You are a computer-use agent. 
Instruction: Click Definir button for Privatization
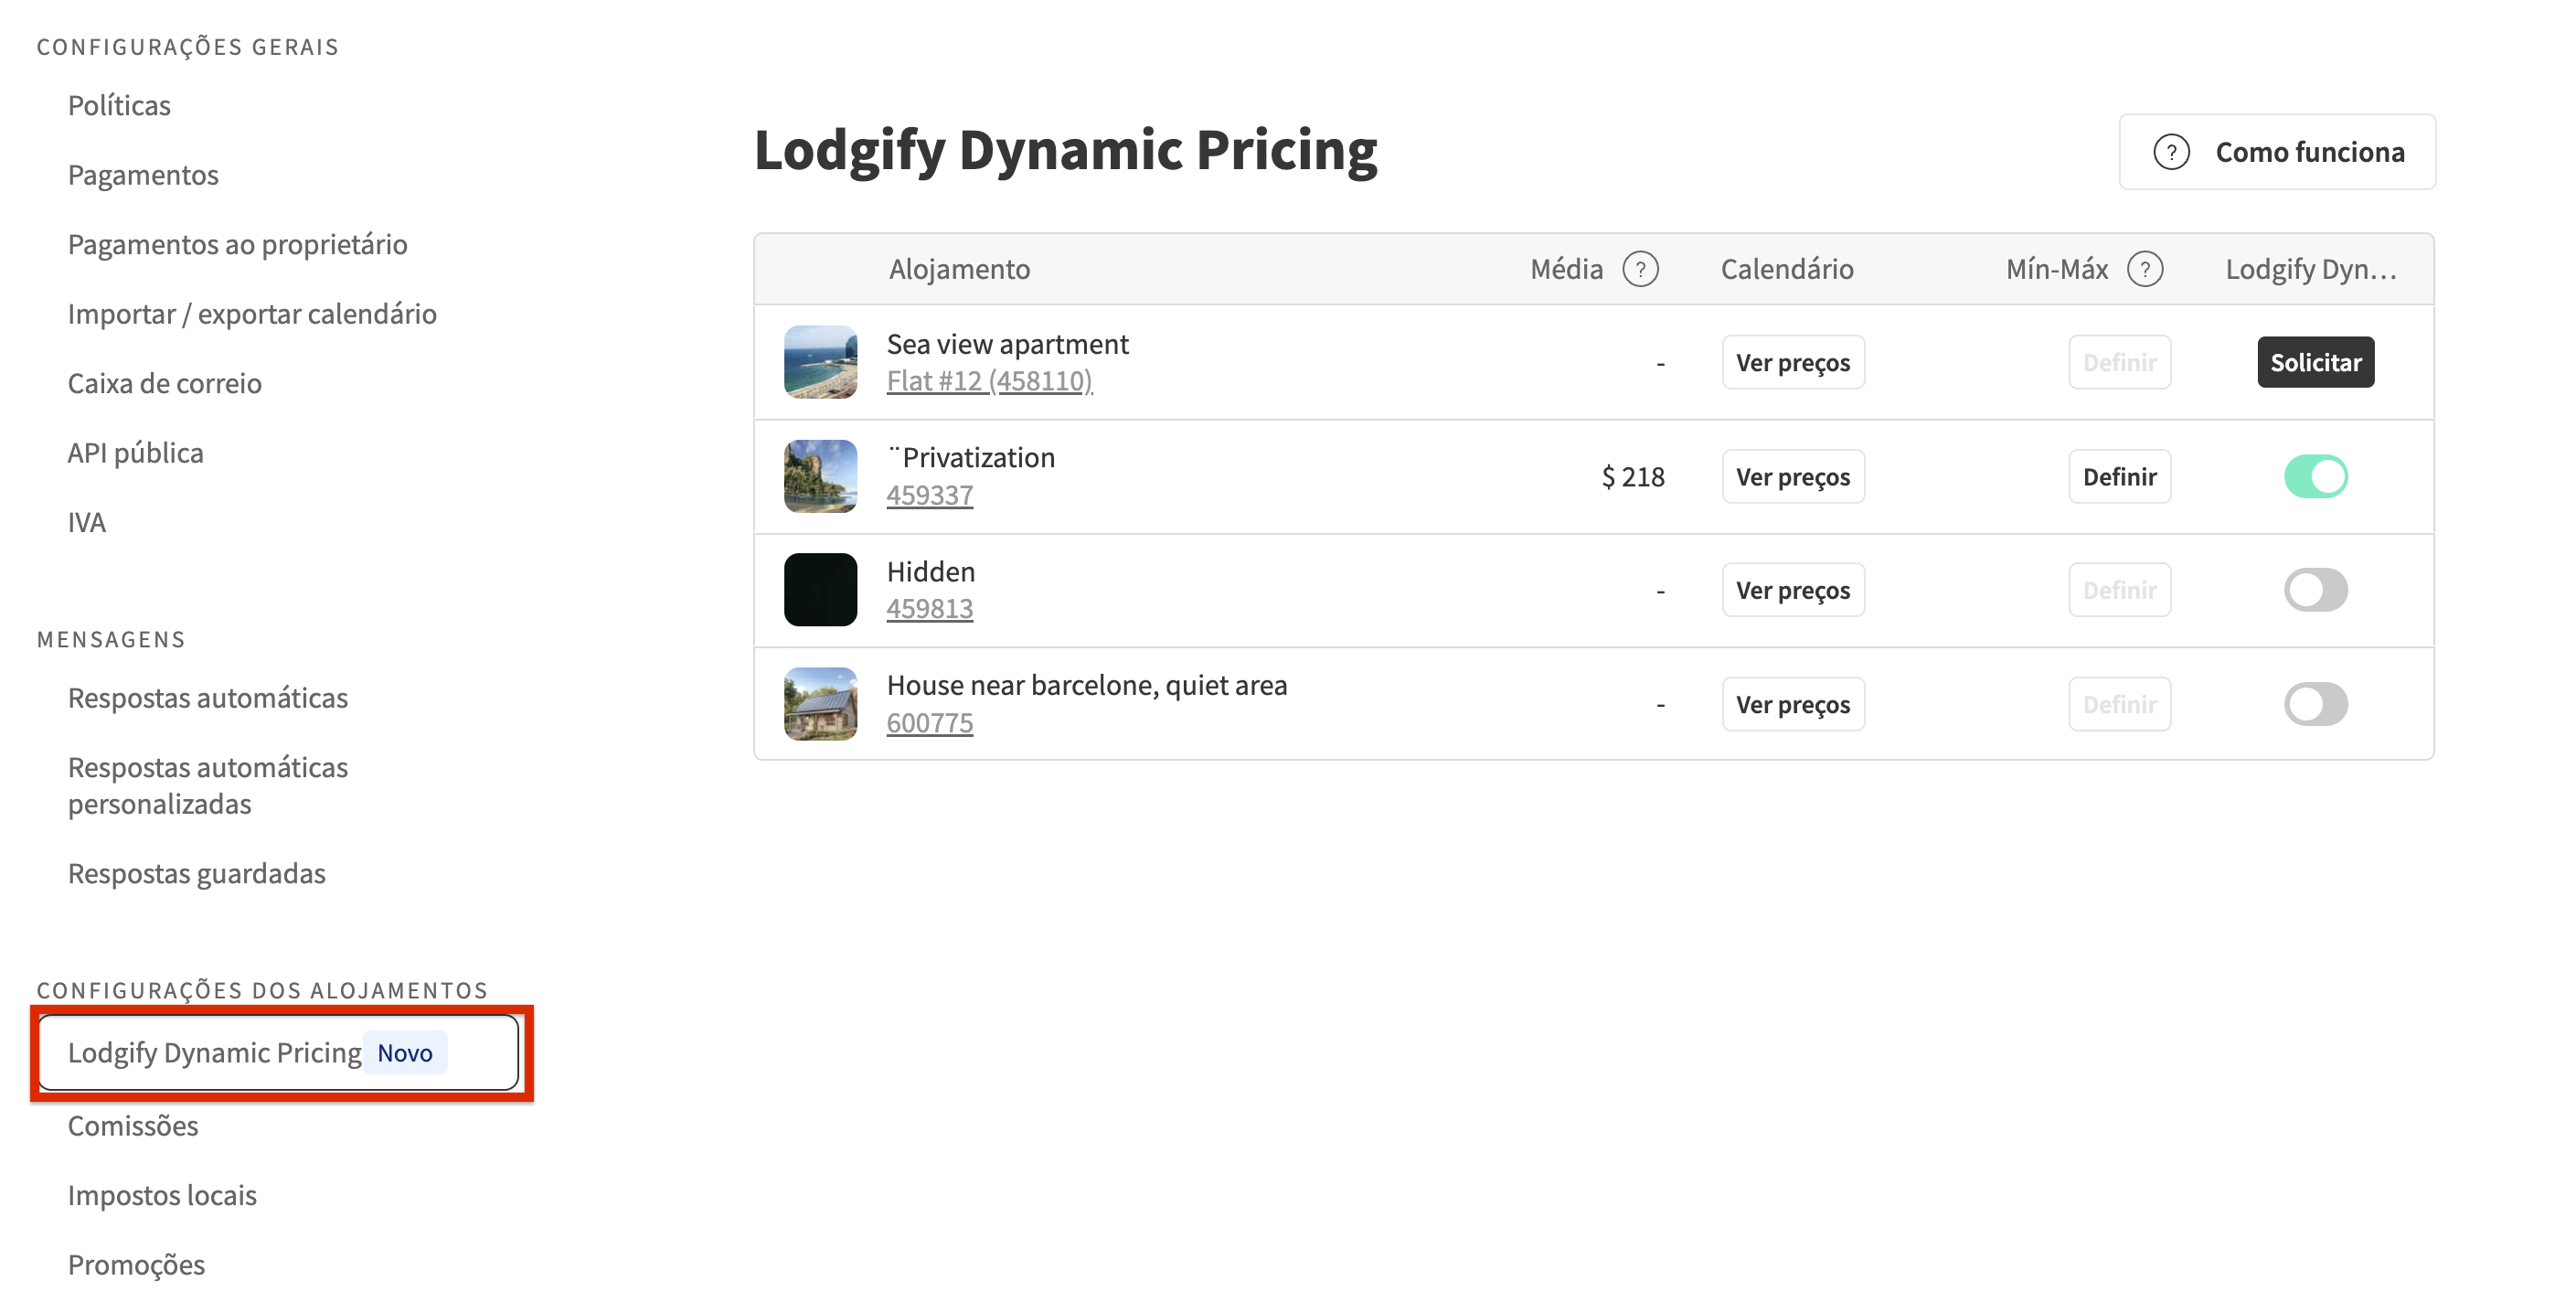tap(2120, 476)
